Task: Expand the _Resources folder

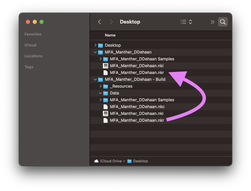Action: 100,86
